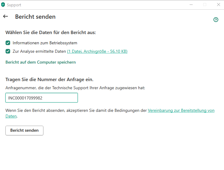Uncheck the "Informationen zum Betriebssystem" checkbox
Image resolution: width=224 pixels, height=170 pixels.
(x=8, y=43)
